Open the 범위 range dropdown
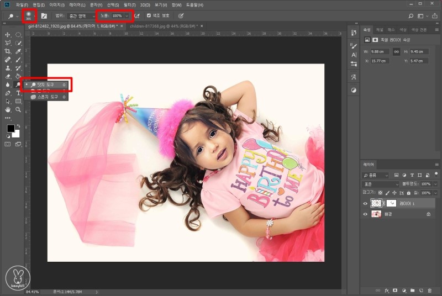This screenshot has width=442, height=296. (80, 16)
